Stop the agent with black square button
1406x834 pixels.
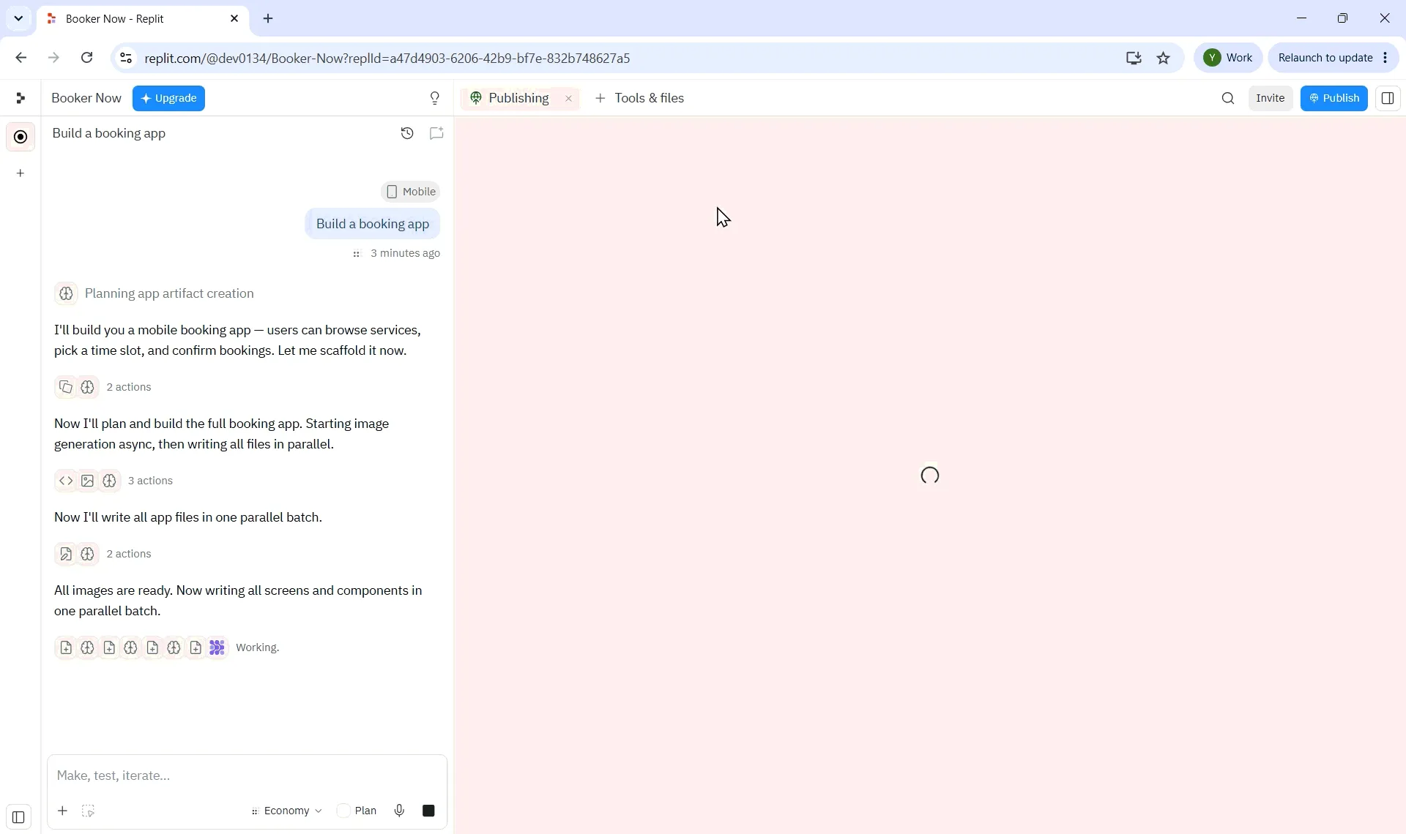(x=428, y=811)
